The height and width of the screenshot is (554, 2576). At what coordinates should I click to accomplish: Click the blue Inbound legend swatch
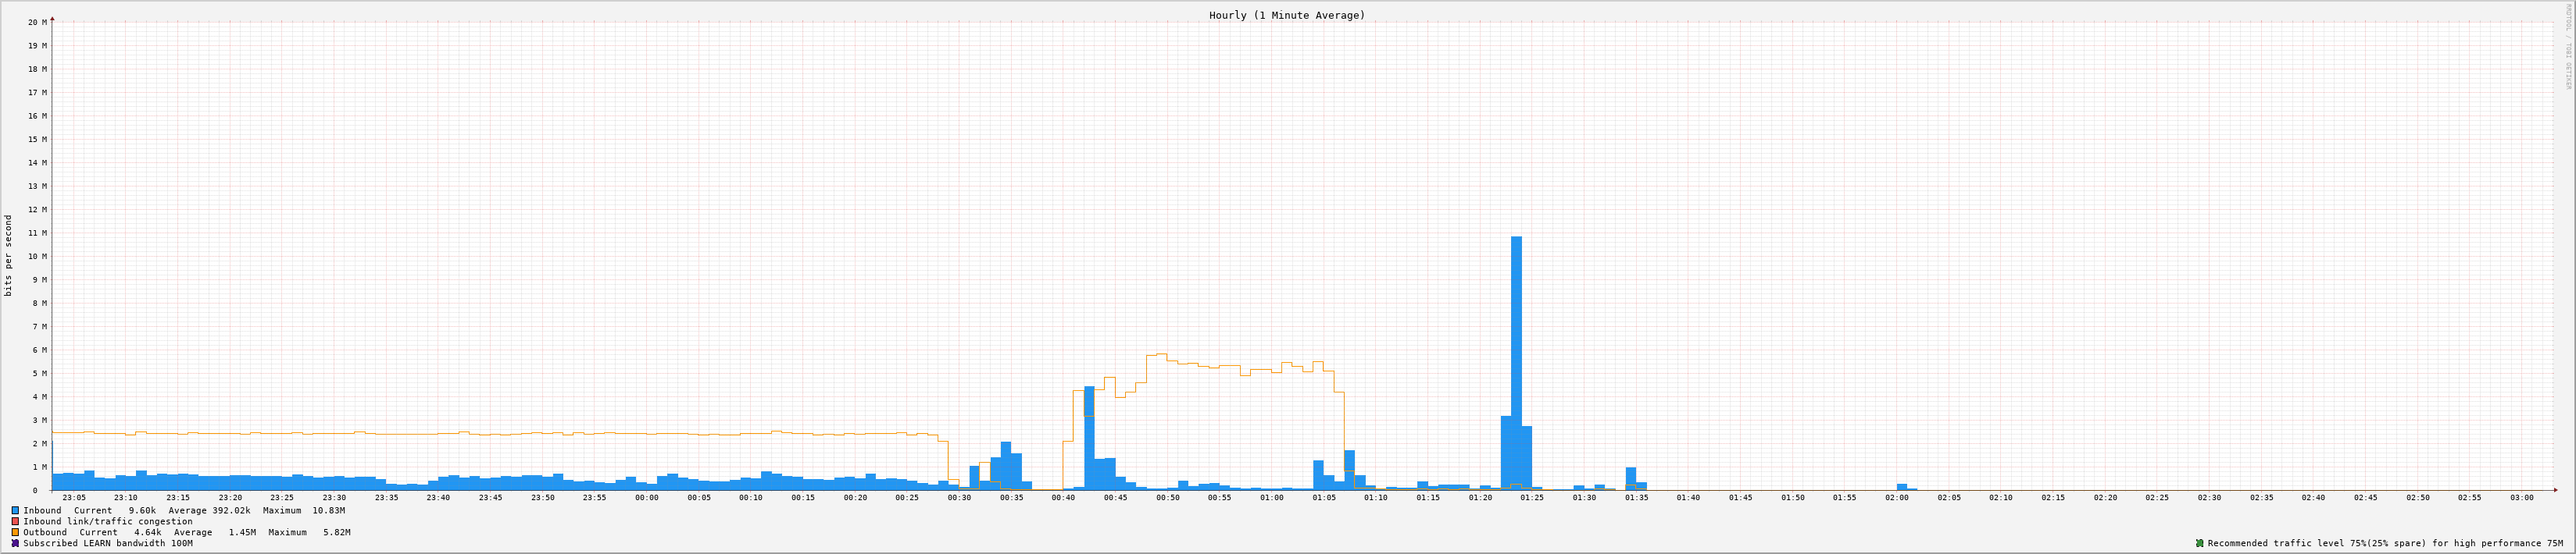tap(15, 510)
